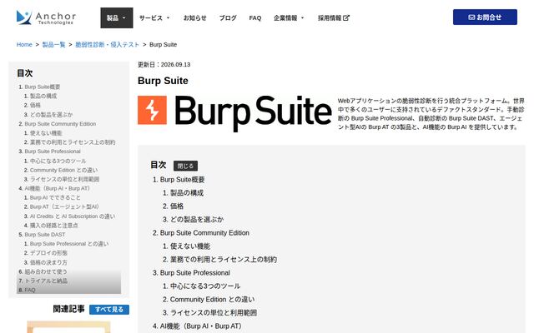
Task: Open 業務での利用とライセンス上の制約 in main contents
Action: point(224,260)
